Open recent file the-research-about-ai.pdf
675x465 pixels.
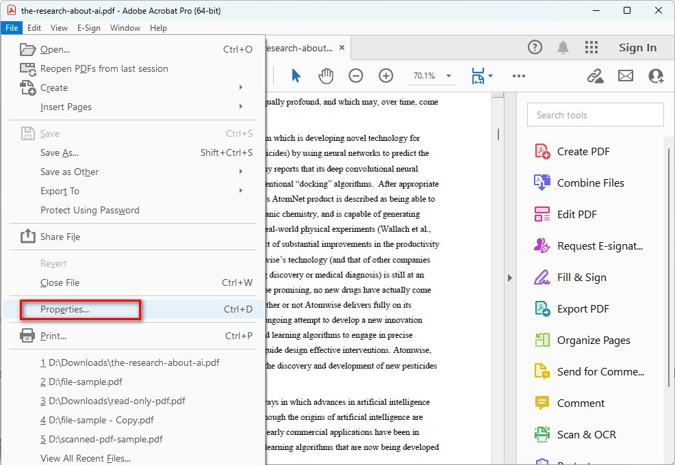(133, 362)
